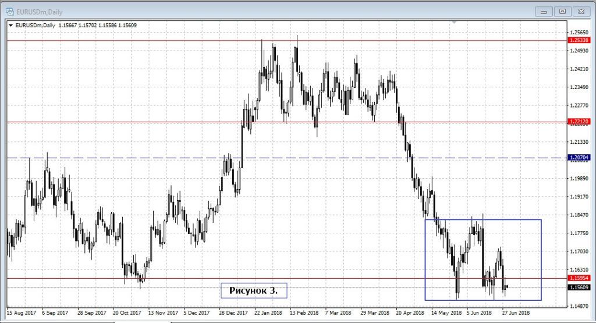Select the red 1.22120 price label
This screenshot has height=323, width=596.
coord(579,122)
